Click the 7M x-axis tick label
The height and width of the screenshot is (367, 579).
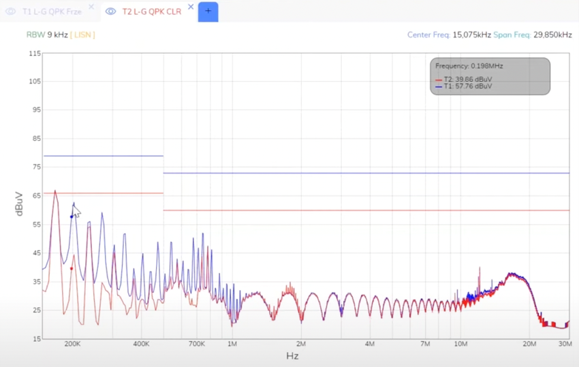[425, 344]
